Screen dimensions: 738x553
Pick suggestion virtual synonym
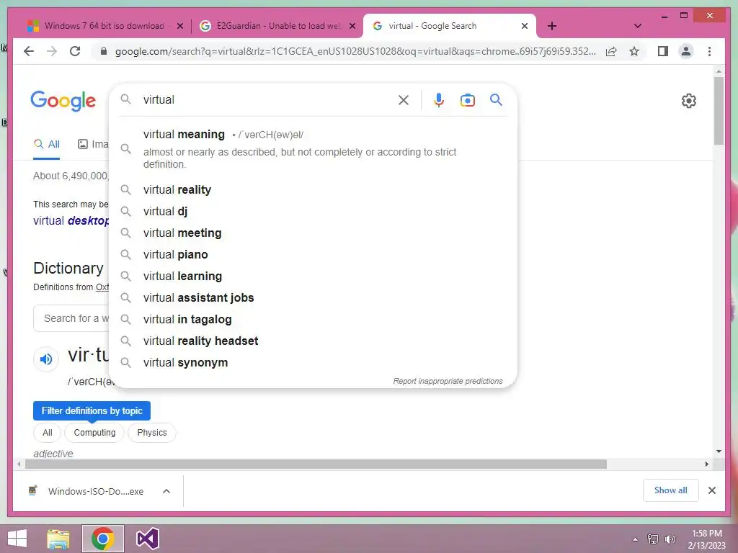(313, 363)
